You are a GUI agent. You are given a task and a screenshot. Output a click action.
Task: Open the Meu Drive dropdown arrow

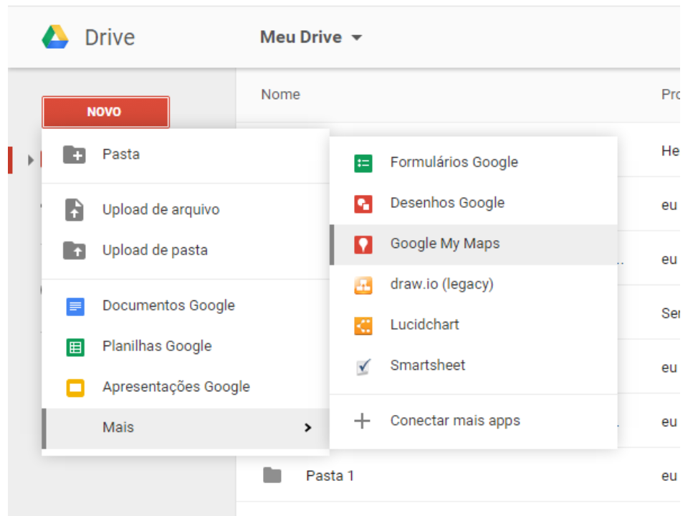(x=357, y=38)
